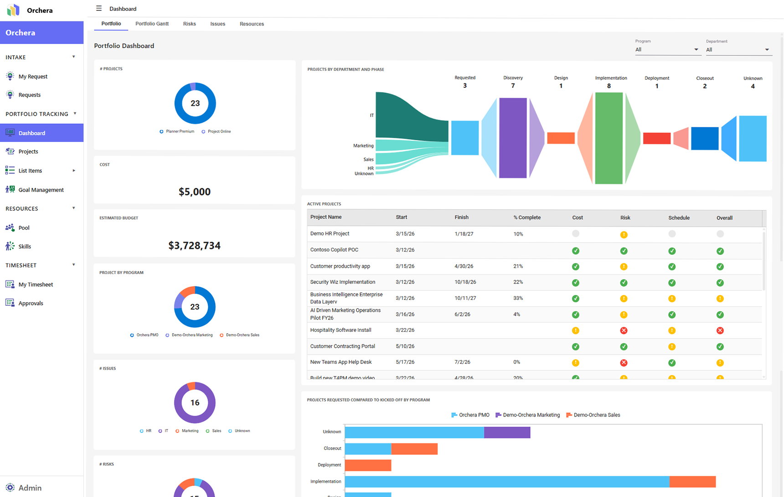This screenshot has height=497, width=784.
Task: Collapse the RESOURCES section arrow
Action: coord(74,208)
